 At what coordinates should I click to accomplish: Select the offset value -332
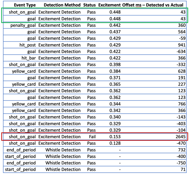(181, 64)
